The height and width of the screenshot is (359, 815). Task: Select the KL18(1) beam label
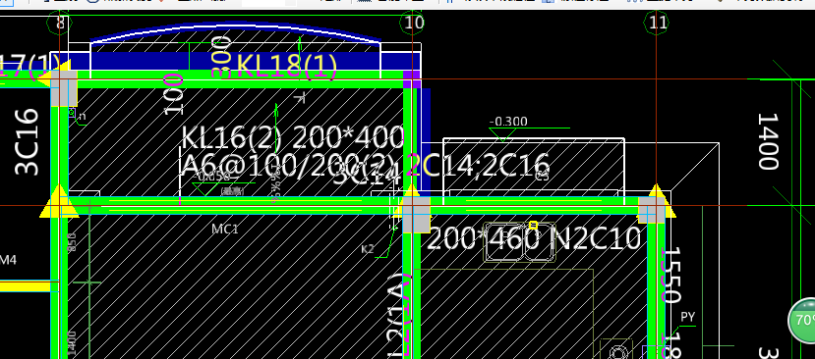pos(286,67)
